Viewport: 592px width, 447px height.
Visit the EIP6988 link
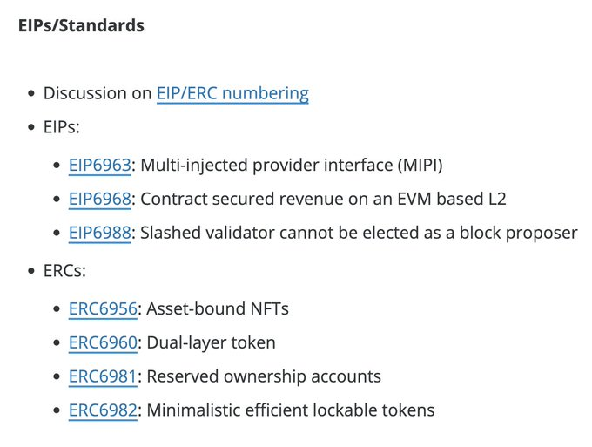point(99,233)
